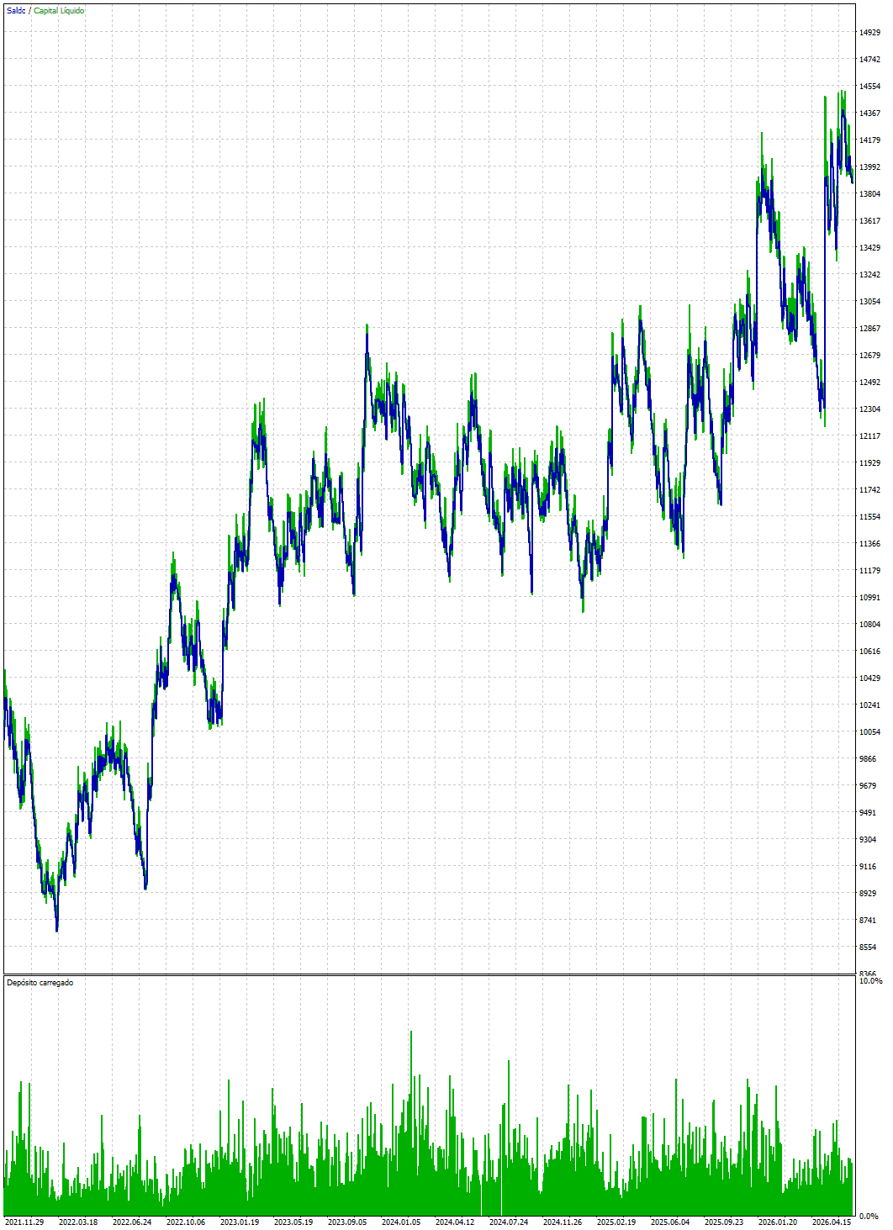The image size is (893, 1230).
Task: Pick the 2022.10.06 date label
Action: point(186,1222)
